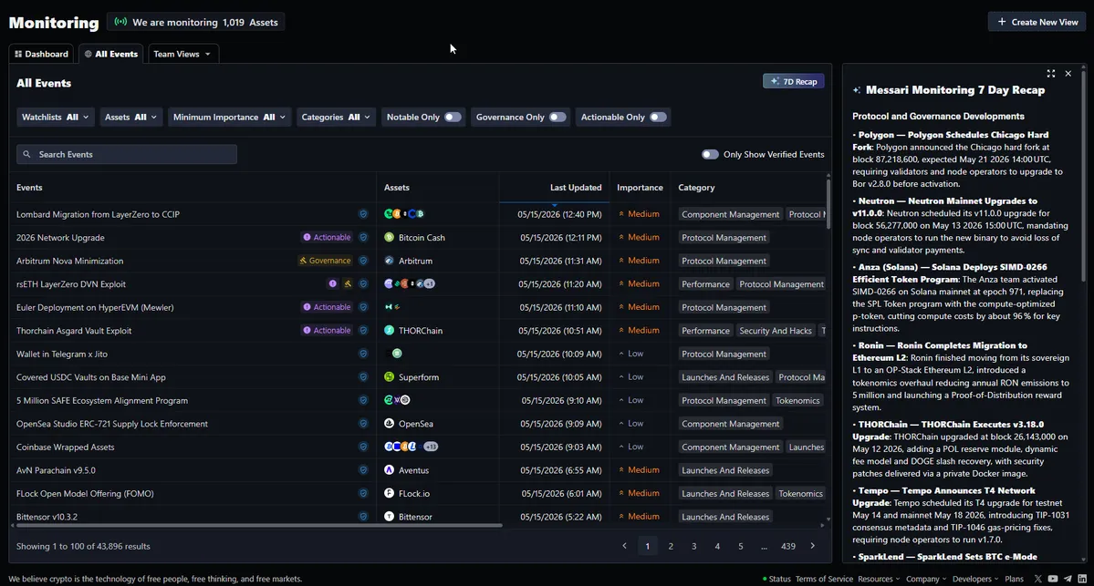The image size is (1094, 586).
Task: Open the Plans footer link
Action: pyautogui.click(x=1014, y=579)
